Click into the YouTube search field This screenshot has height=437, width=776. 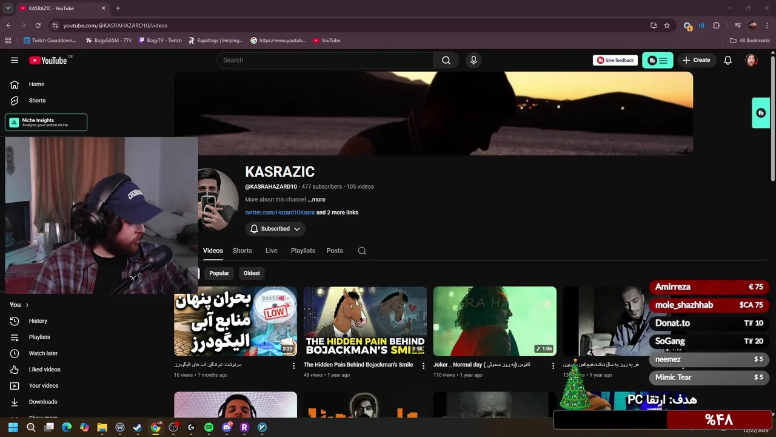pyautogui.click(x=325, y=60)
